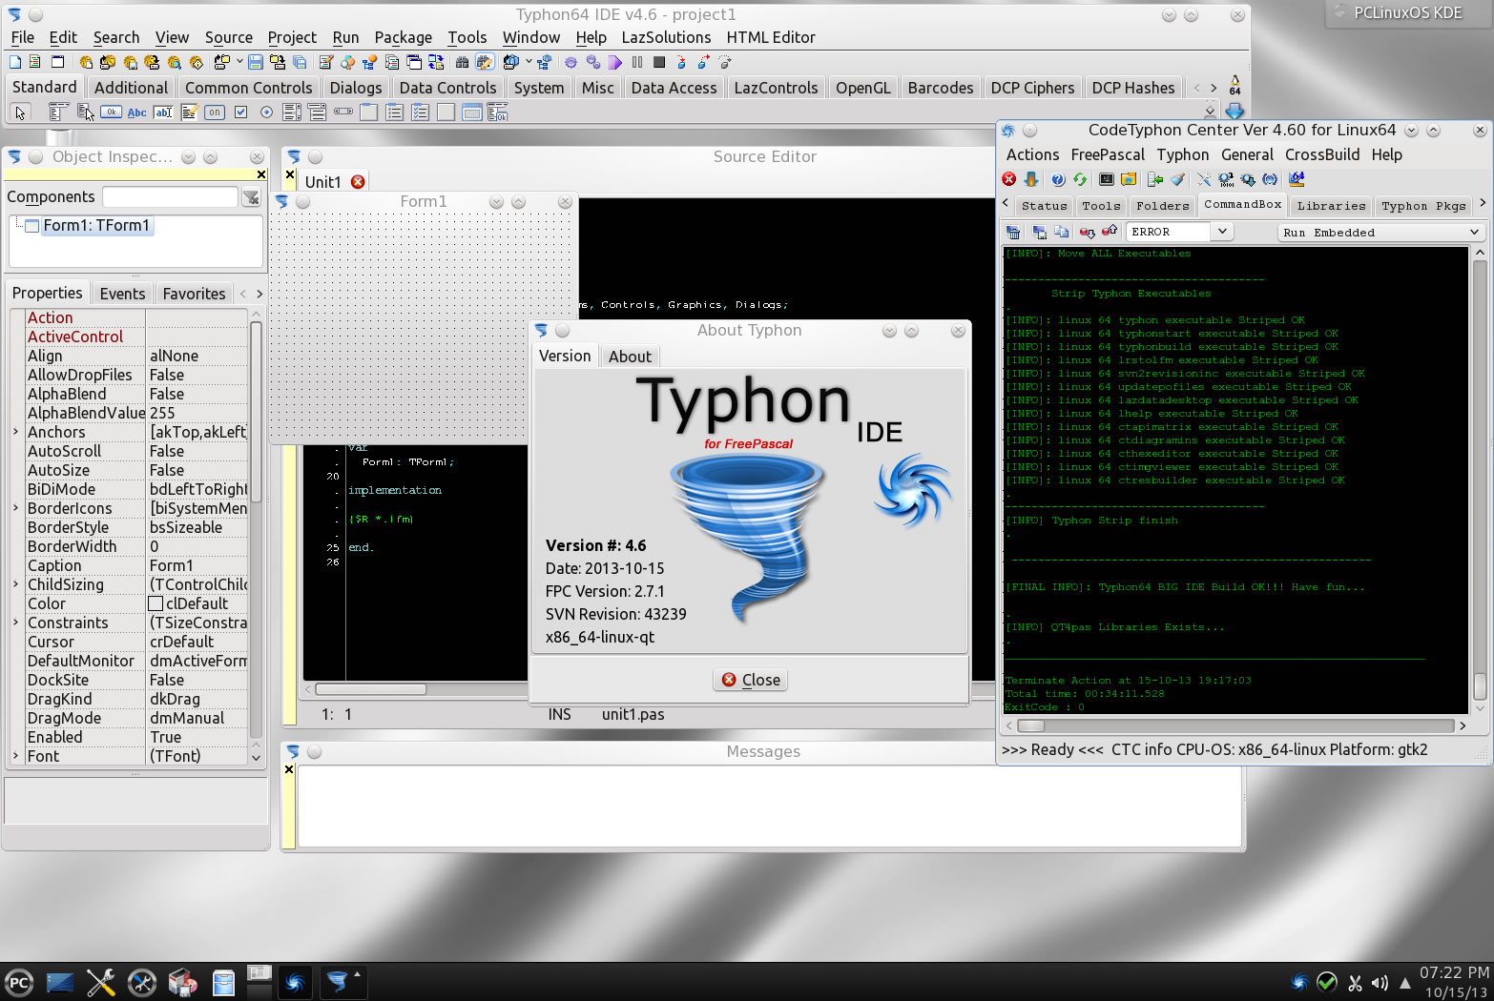Screen dimensions: 1494x1001
Task: Click the Pause icon in the IDE toolbar
Action: coord(637,62)
